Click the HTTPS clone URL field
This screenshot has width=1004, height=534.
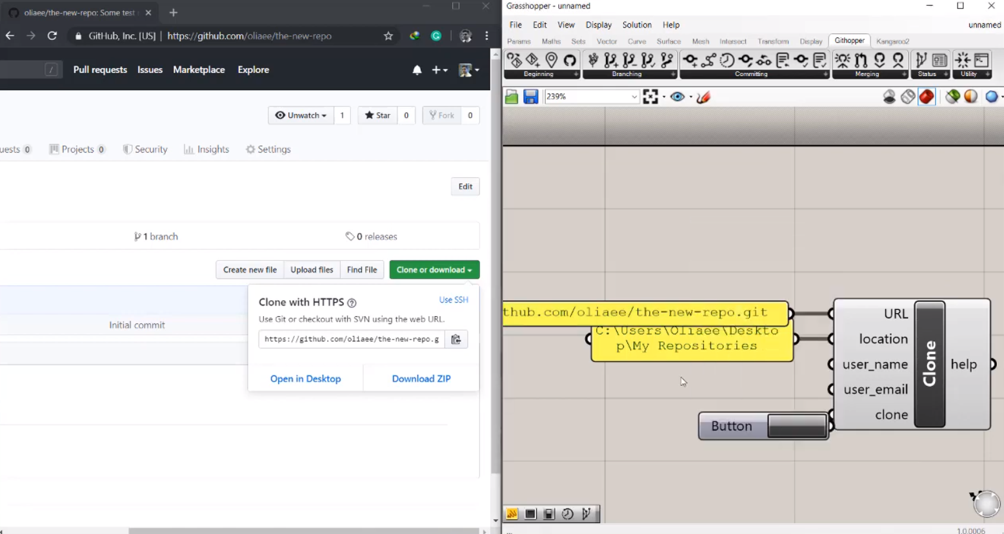click(x=352, y=339)
